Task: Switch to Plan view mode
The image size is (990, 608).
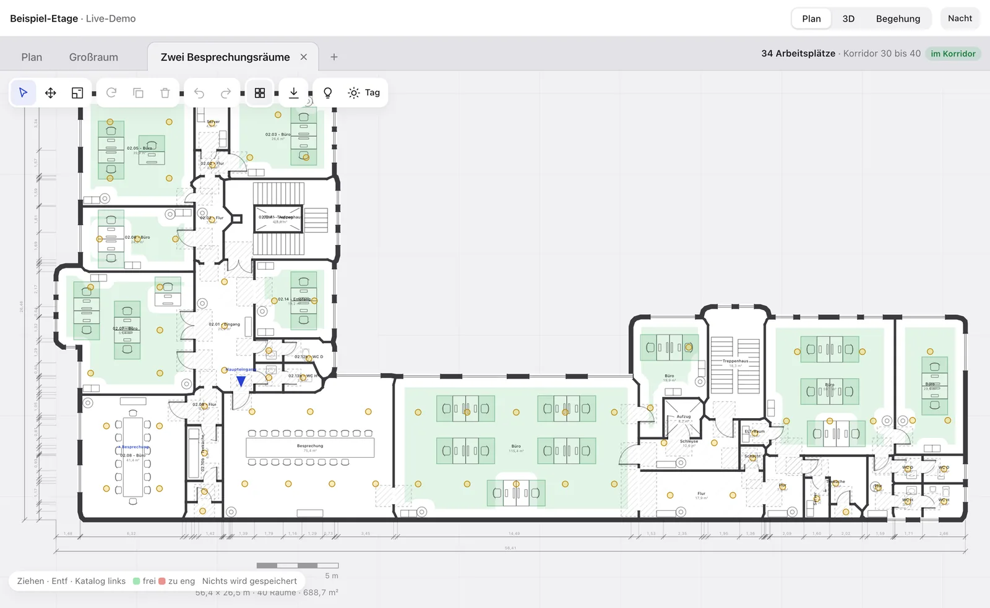Action: (x=811, y=19)
